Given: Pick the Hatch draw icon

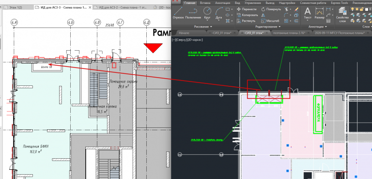Looking at the screenshot, I should click(228, 21).
